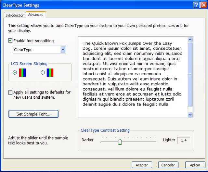Select the Advanced tab
Screen dimensions: 208x172
coord(36,15)
